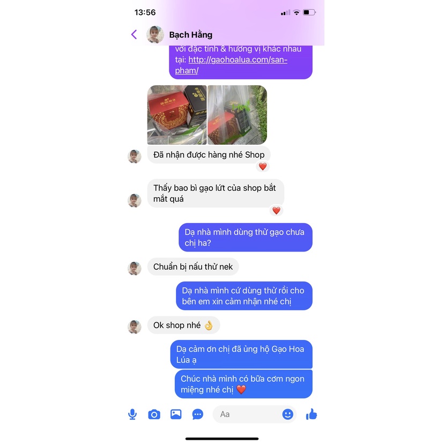Tap the microphone icon to record voice
The image size is (444, 444).
[x=132, y=415]
